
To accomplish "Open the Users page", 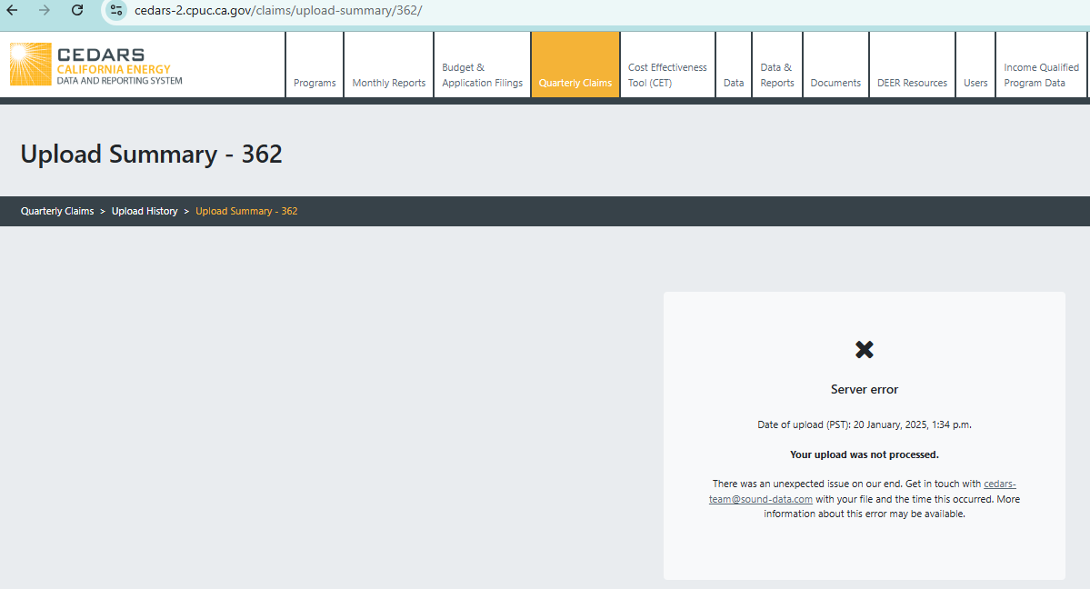I will [x=975, y=83].
